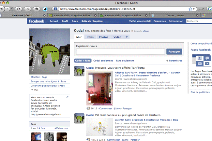This screenshot has height=141, width=212.
Task: Click the Exprimez-vous text box
Action: pyautogui.click(x=120, y=51)
